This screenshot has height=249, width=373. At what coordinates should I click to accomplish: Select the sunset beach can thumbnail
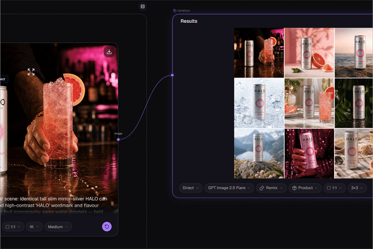tap(354, 53)
